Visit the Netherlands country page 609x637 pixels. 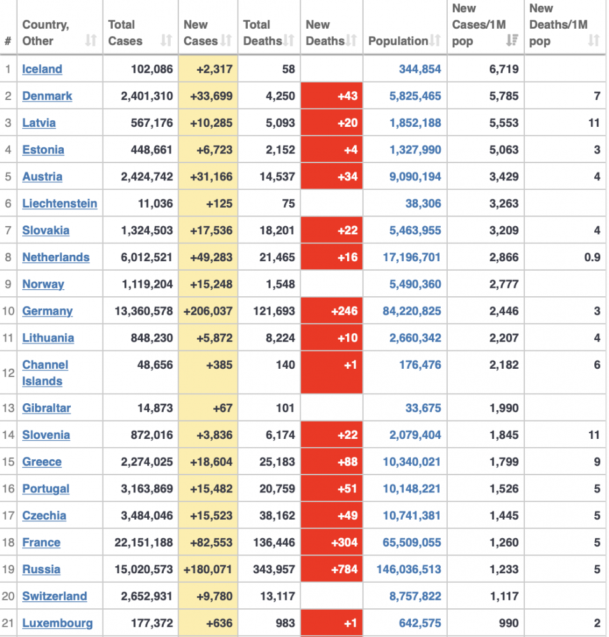(x=56, y=257)
